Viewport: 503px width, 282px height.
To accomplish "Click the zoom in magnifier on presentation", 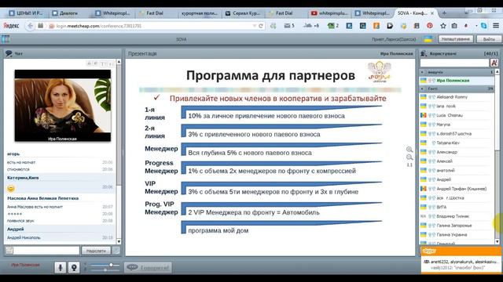I will 409,150.
